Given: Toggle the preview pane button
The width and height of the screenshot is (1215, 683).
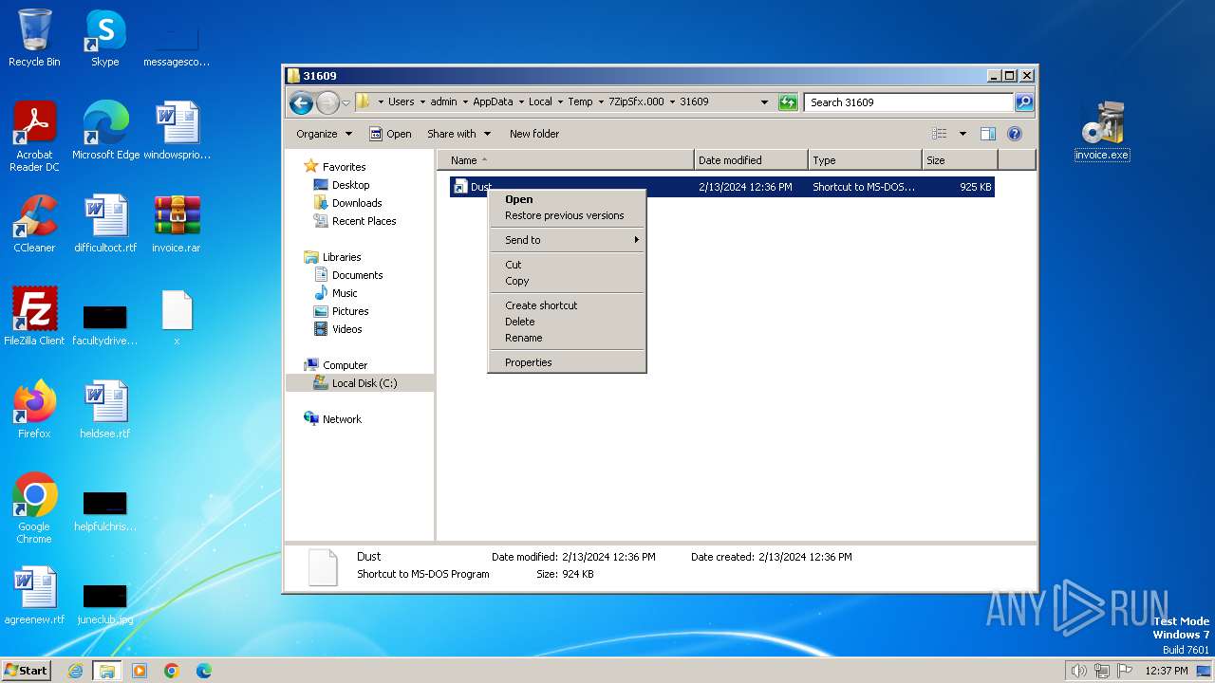Looking at the screenshot, I should coord(988,134).
